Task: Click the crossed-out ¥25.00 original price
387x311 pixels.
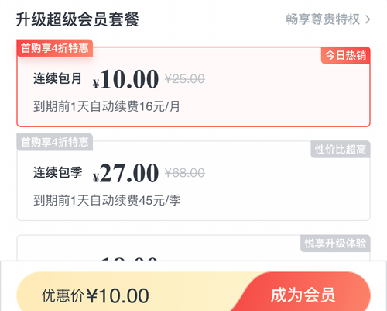Action: [x=185, y=79]
